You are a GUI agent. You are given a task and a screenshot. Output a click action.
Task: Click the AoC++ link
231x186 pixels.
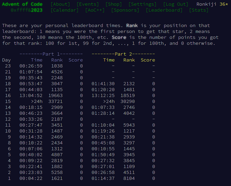click(95, 10)
